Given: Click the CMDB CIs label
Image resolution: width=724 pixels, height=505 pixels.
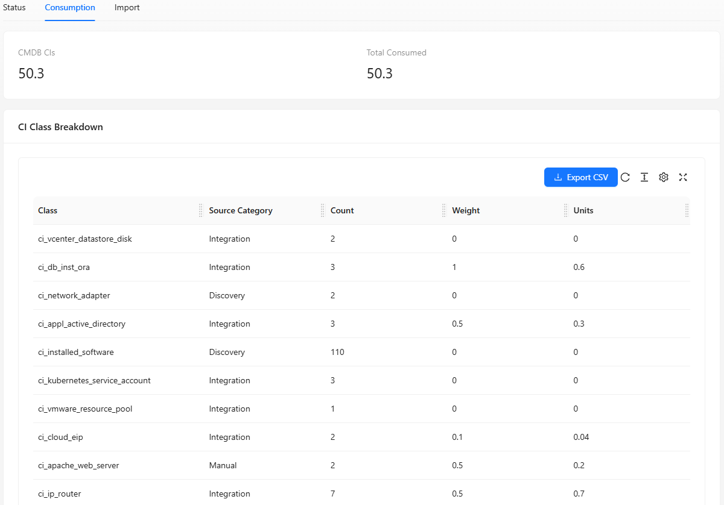Looking at the screenshot, I should [x=37, y=52].
